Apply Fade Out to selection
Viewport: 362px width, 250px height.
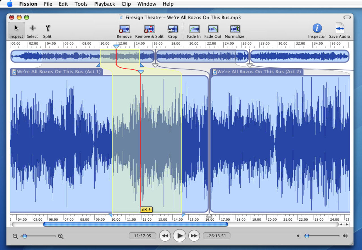click(213, 29)
